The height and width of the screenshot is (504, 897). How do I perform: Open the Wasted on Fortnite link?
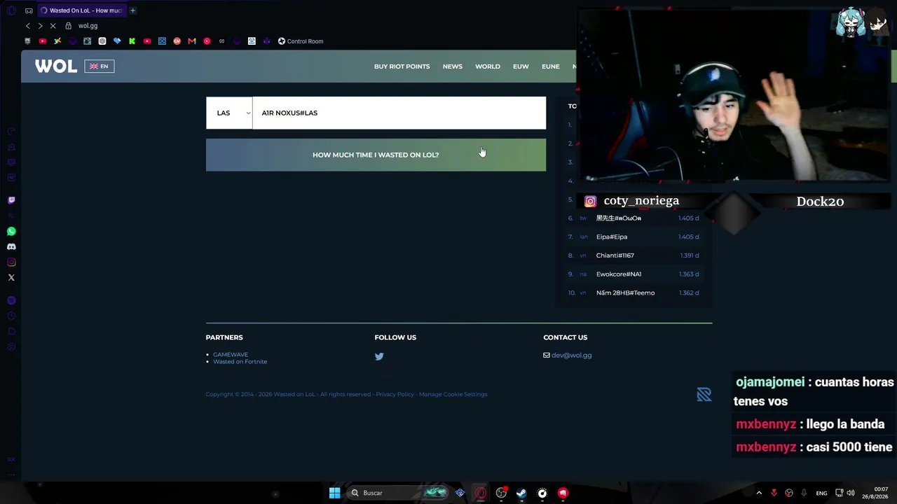click(x=240, y=362)
